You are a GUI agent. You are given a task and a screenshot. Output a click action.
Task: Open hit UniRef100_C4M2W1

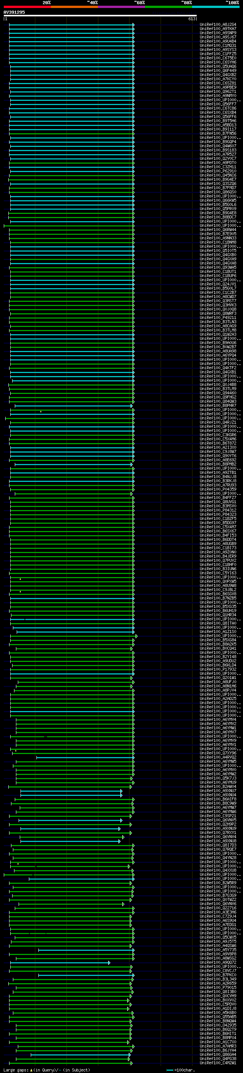tap(218, 1063)
